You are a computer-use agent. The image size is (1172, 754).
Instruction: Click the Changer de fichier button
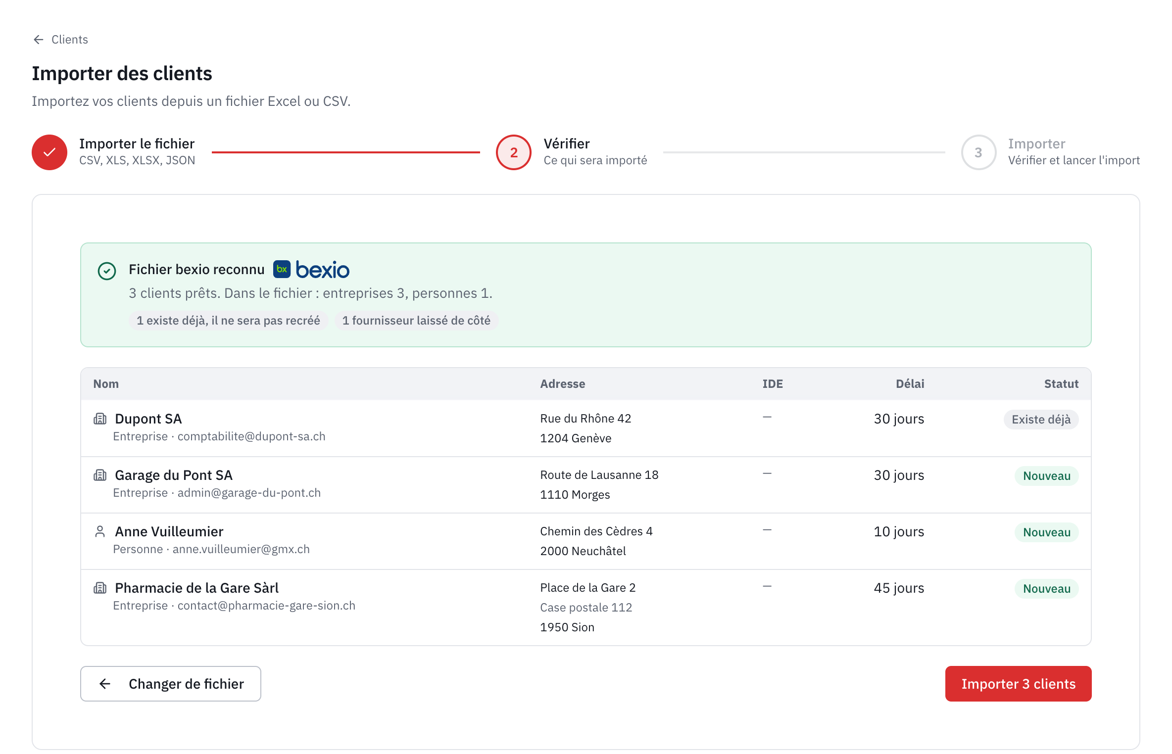[171, 684]
